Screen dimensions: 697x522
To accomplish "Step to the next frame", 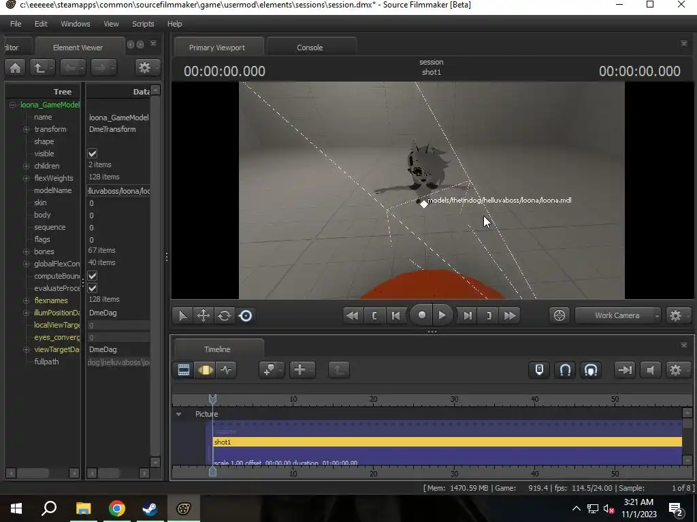I will pyautogui.click(x=468, y=315).
